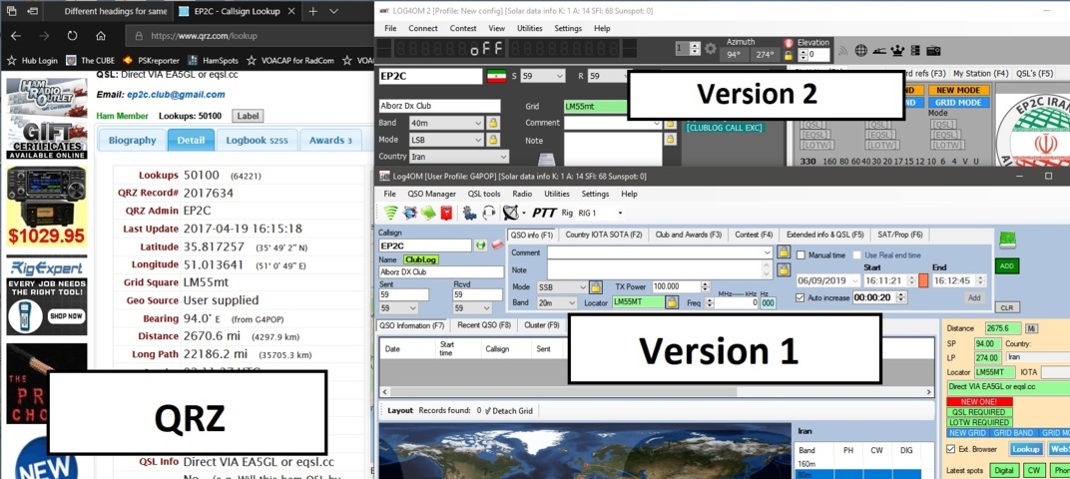This screenshot has width=1070, height=479.
Task: Click the red book toolbar icon
Action: pyautogui.click(x=446, y=213)
